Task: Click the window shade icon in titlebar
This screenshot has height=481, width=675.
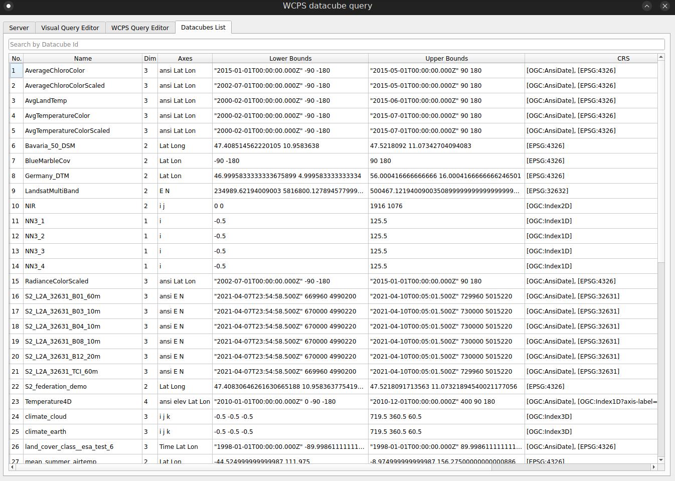Action: [647, 6]
